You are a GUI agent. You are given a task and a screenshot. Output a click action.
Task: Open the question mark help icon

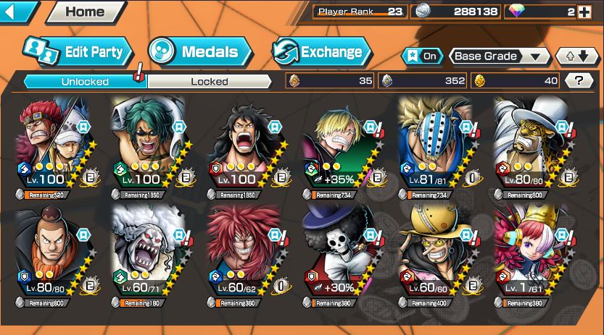pyautogui.click(x=579, y=81)
